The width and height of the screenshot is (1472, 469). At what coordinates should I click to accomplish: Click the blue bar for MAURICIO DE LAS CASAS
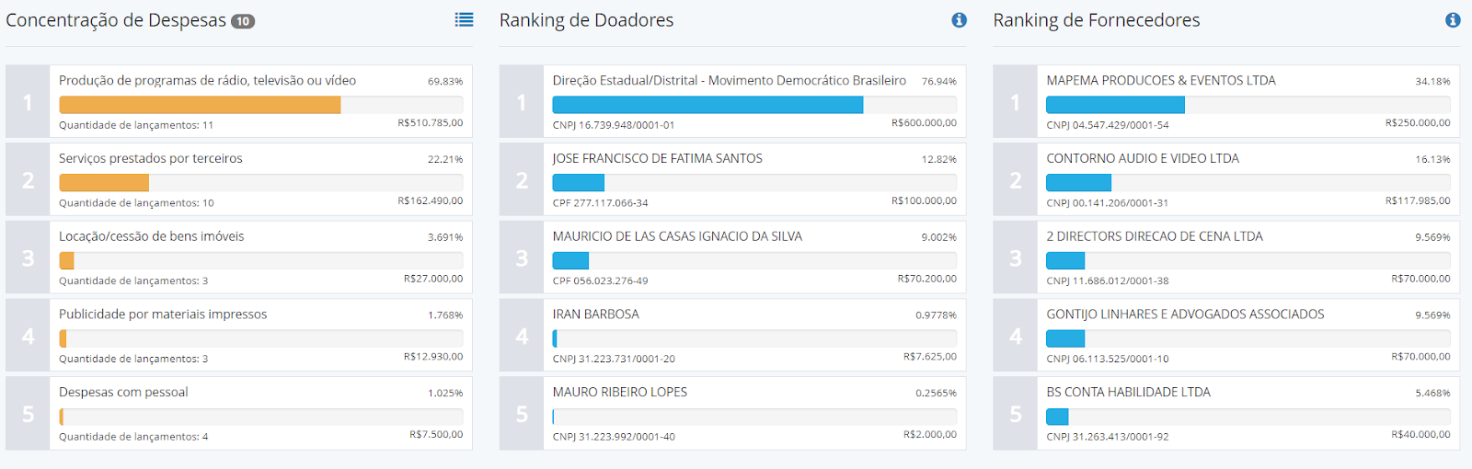pos(570,260)
